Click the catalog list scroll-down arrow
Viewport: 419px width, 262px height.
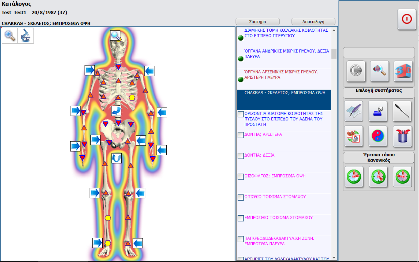(334, 258)
